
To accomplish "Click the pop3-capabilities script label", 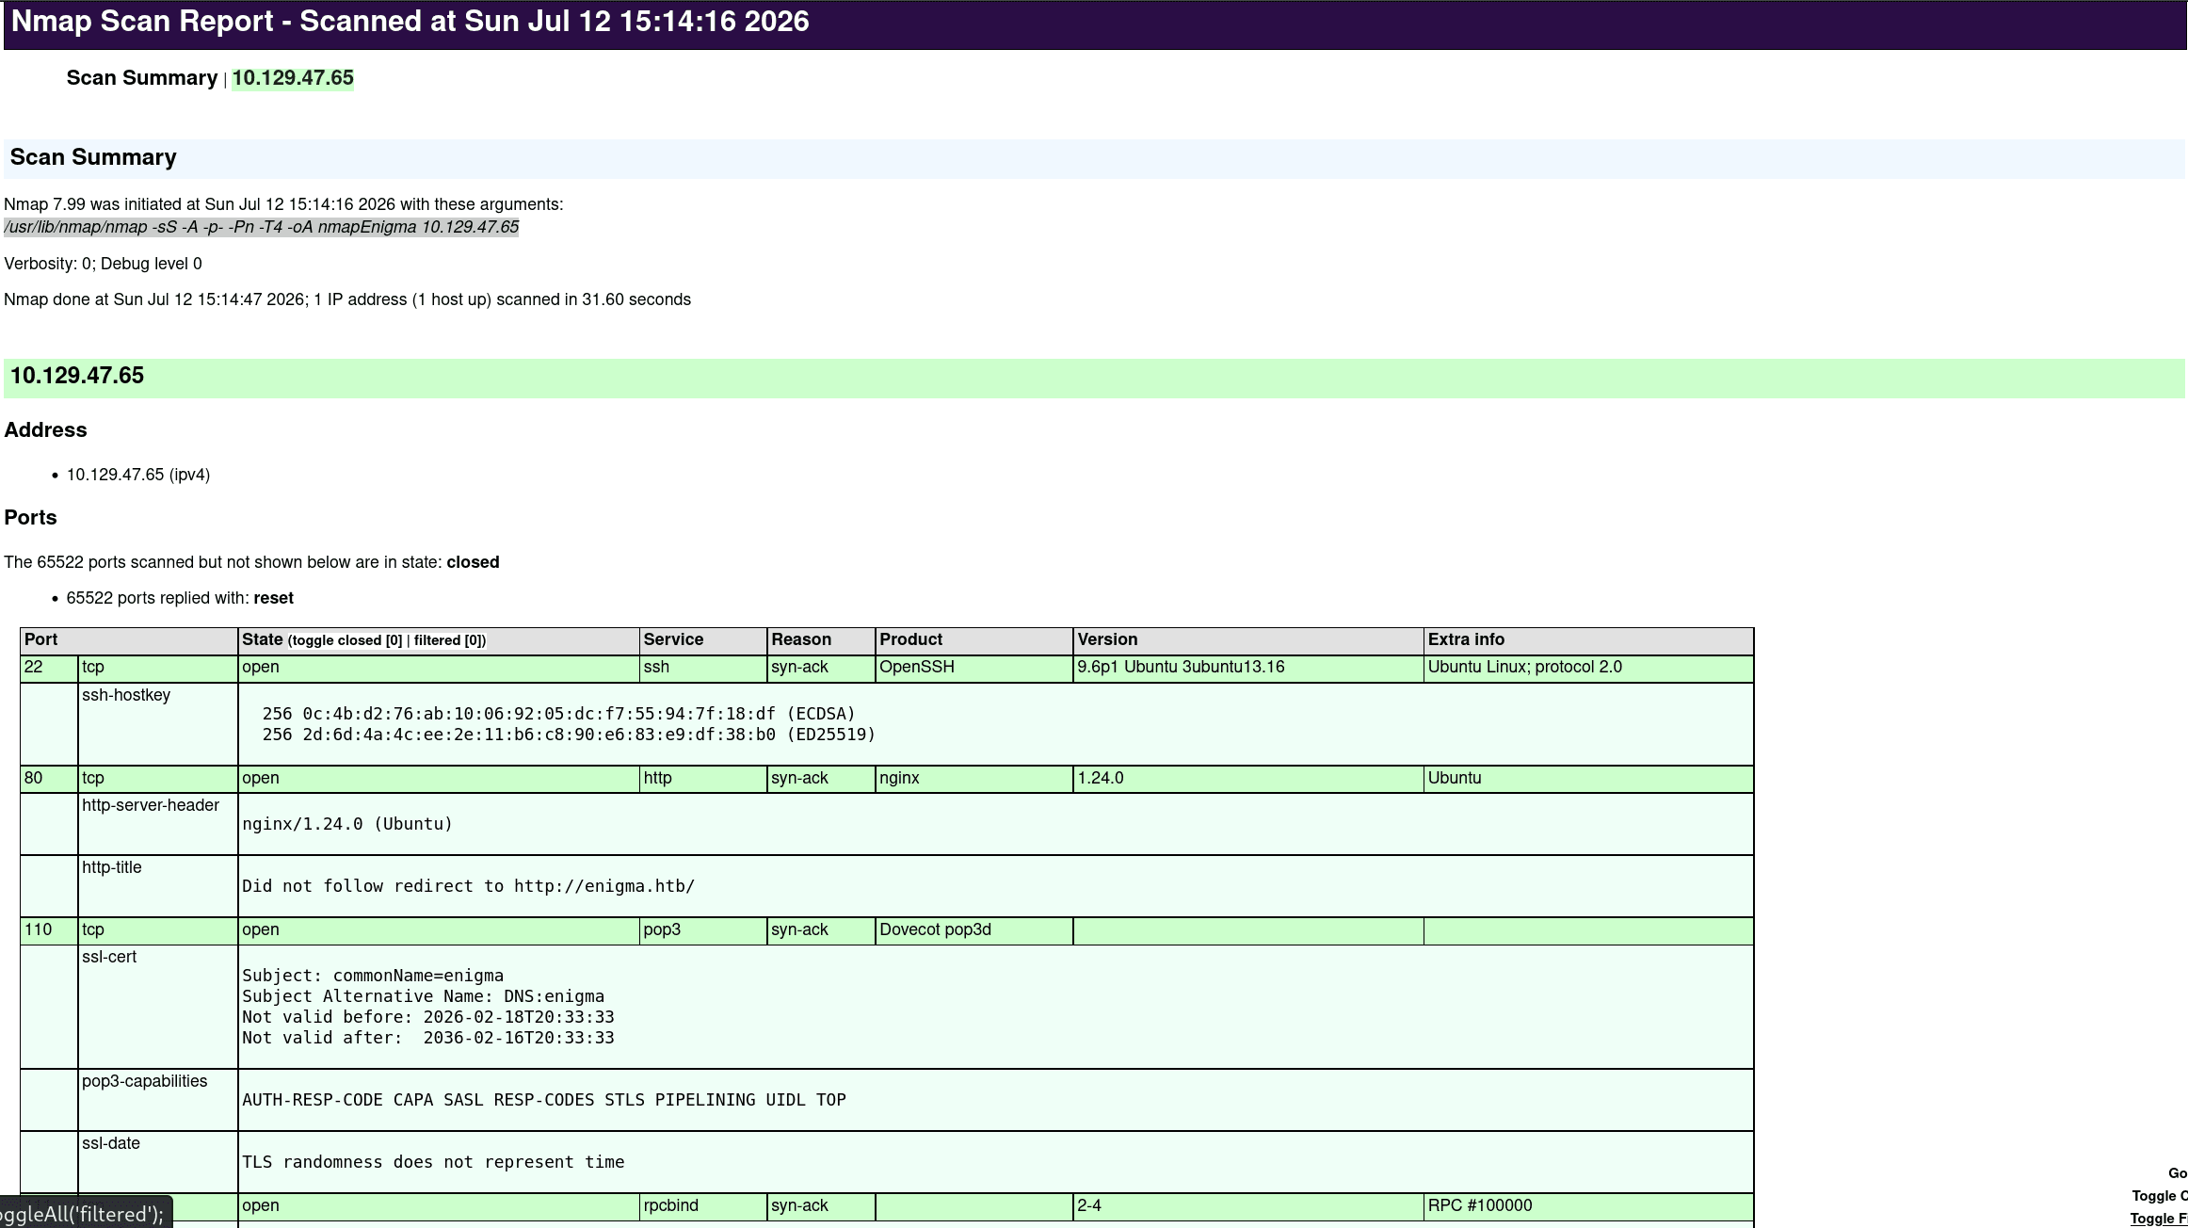I will [145, 1081].
